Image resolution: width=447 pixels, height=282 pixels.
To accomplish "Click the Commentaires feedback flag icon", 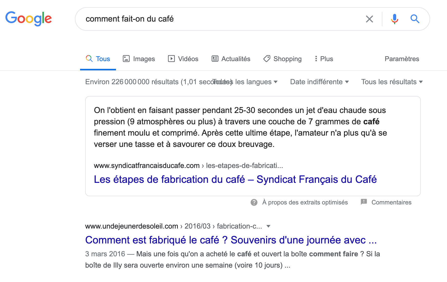I will (x=364, y=202).
